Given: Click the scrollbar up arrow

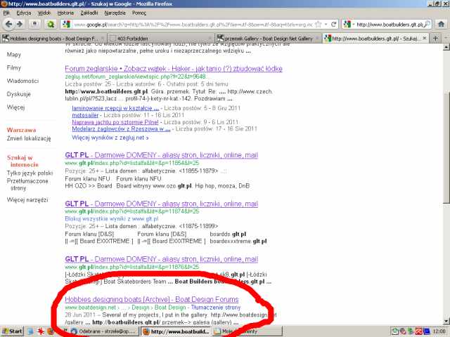Looking at the screenshot, I should tap(446, 47).
